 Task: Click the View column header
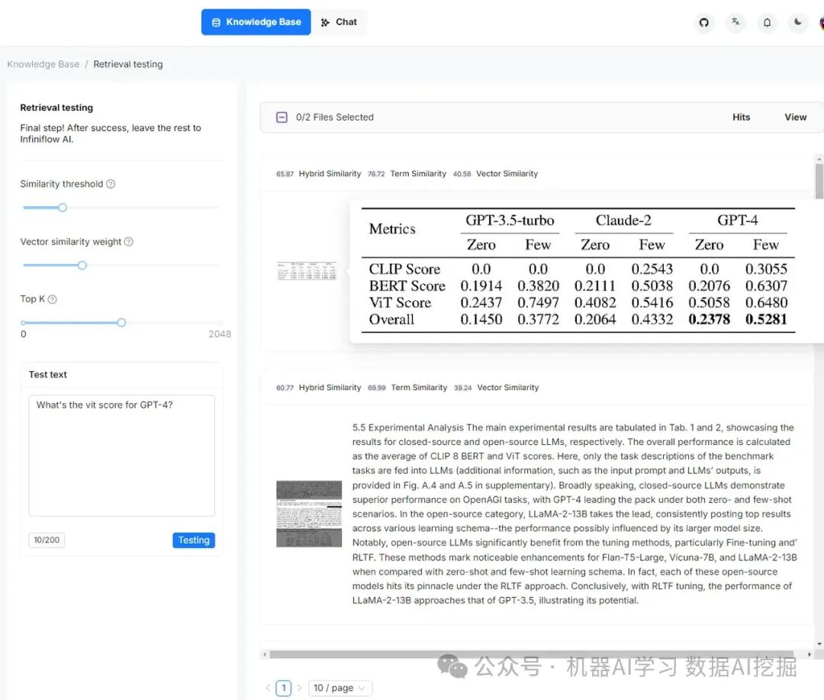coord(795,118)
